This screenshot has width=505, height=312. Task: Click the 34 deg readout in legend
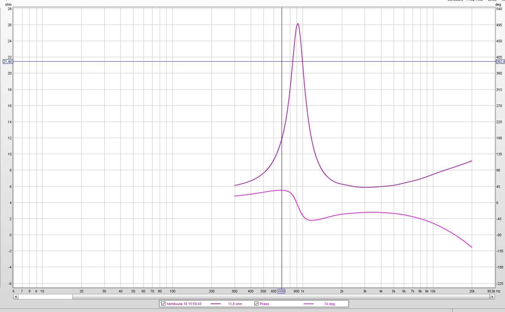[x=329, y=304]
